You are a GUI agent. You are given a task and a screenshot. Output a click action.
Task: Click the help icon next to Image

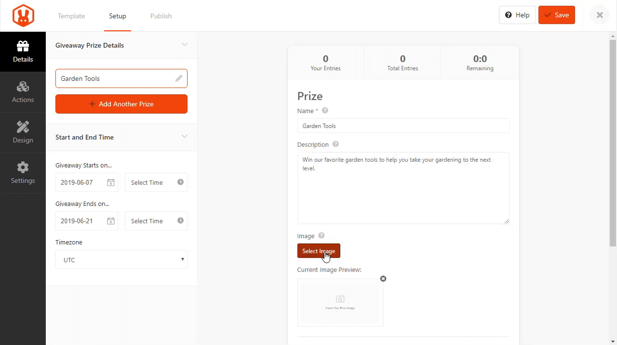click(x=321, y=236)
